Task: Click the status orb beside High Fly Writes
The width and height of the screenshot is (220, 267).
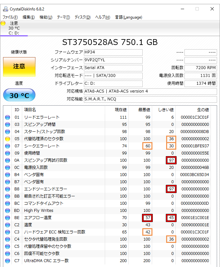Action: tap(7, 211)
